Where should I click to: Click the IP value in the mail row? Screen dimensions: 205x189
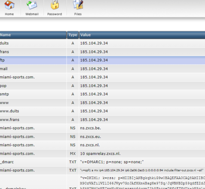click(94, 69)
